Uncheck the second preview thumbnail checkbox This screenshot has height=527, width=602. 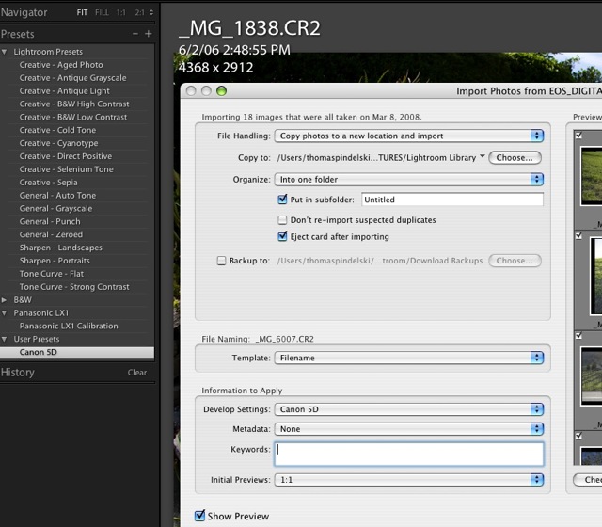click(579, 235)
